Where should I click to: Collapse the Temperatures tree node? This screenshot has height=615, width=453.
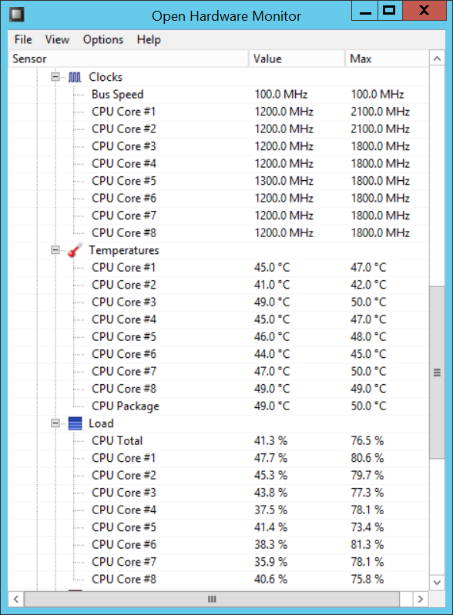pos(55,250)
